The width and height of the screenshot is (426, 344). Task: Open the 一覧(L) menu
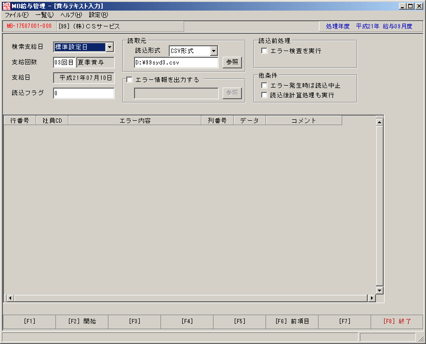click(x=44, y=15)
